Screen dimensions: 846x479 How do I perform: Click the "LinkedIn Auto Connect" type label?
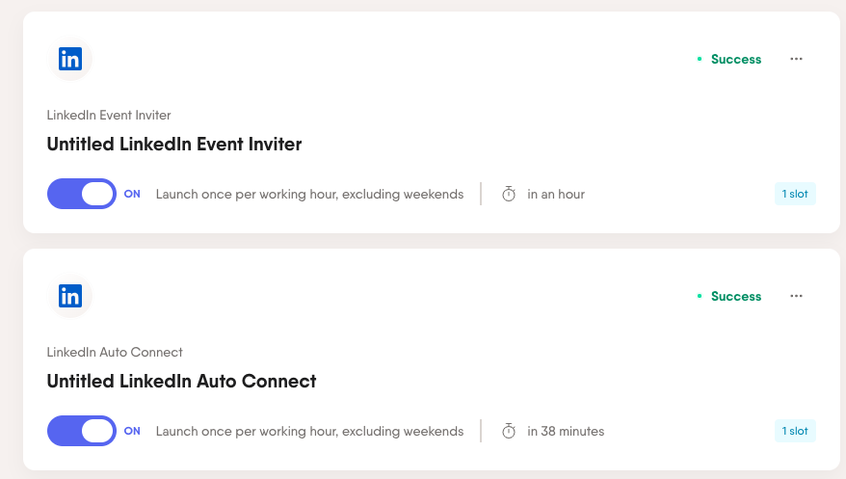point(115,353)
